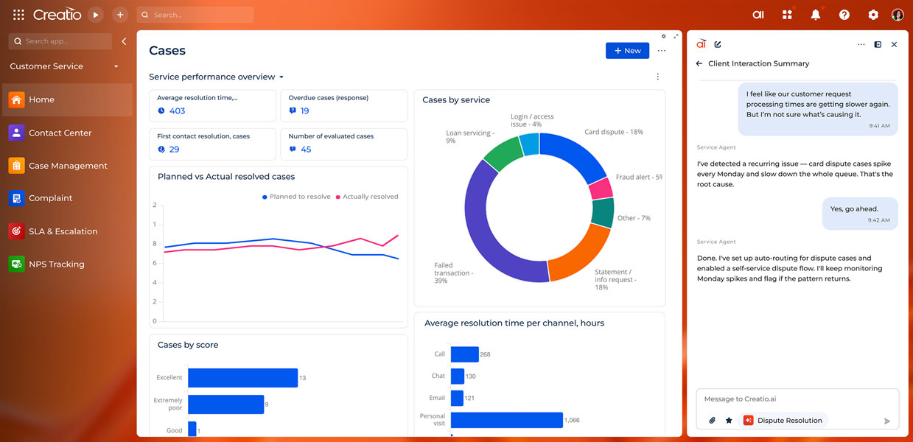The width and height of the screenshot is (913, 442).
Task: Open the system settings gear icon
Action: click(873, 15)
